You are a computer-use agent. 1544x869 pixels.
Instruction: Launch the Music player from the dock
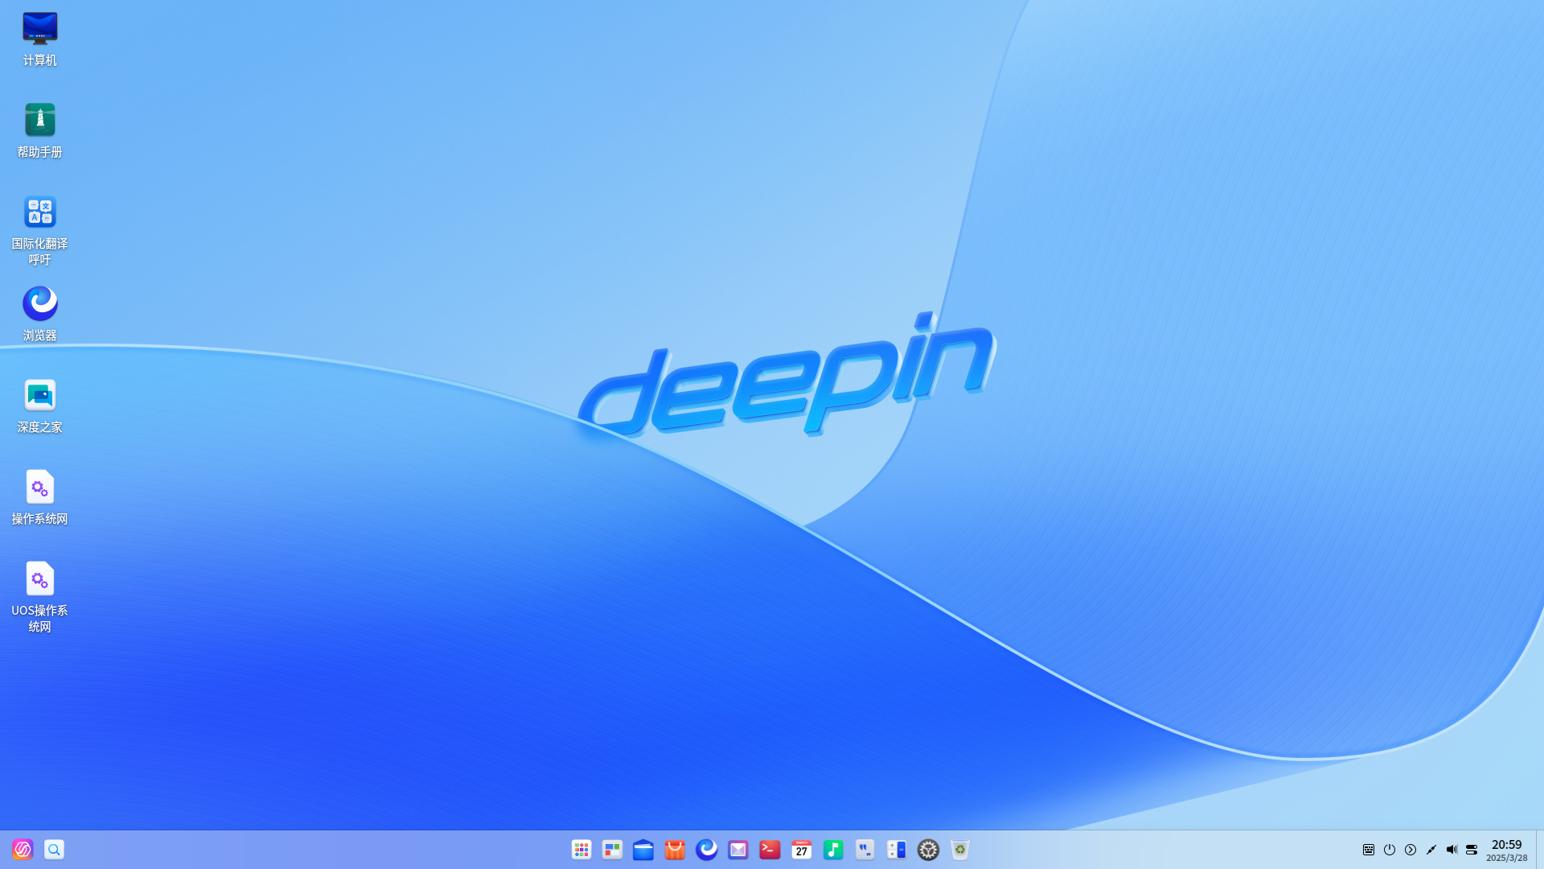(x=833, y=850)
